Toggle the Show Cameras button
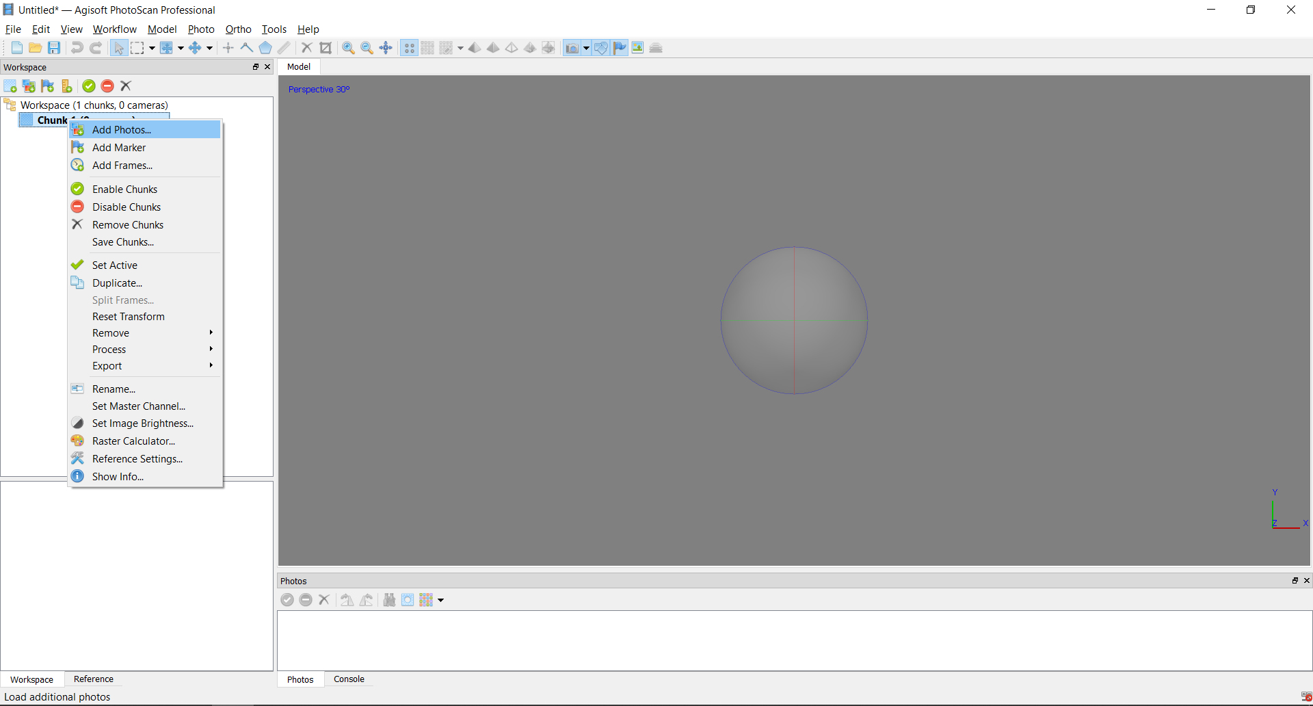Screen dimensions: 1313x706 pyautogui.click(x=572, y=48)
